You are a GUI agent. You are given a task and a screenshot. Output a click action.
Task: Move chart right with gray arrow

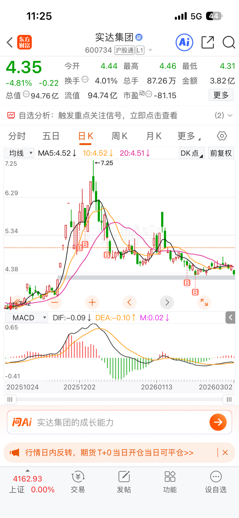167,302
